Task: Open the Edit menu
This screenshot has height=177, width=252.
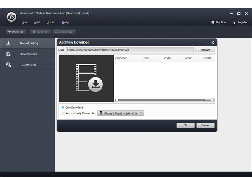Action: (x=37, y=22)
